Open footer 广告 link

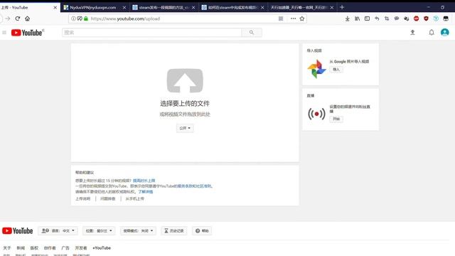(x=65, y=248)
